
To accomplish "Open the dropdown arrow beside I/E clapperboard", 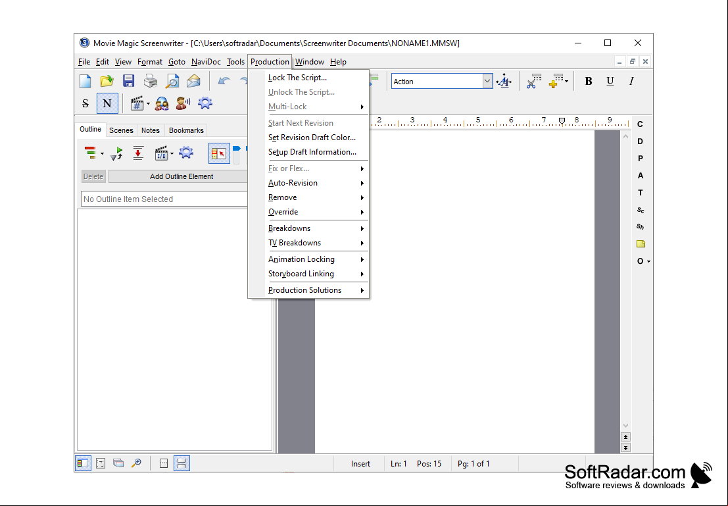I will [172, 153].
